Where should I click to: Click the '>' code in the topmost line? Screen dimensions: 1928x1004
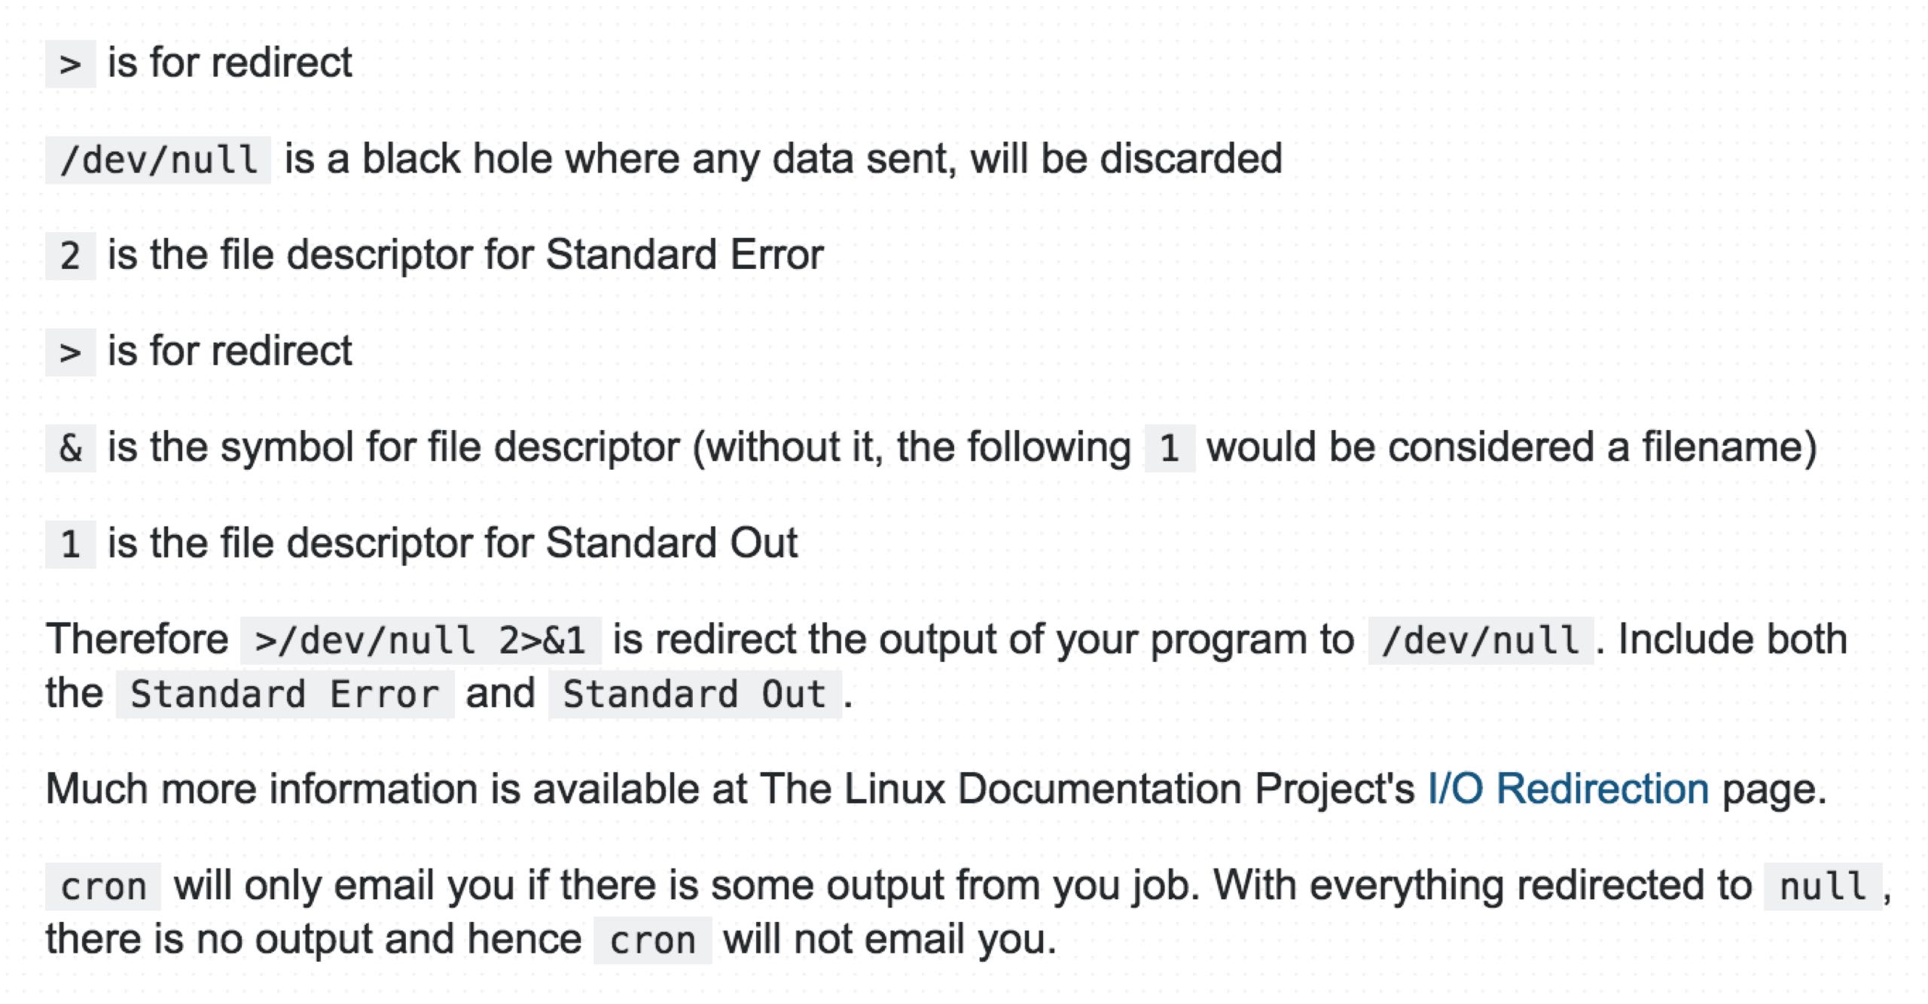click(70, 64)
